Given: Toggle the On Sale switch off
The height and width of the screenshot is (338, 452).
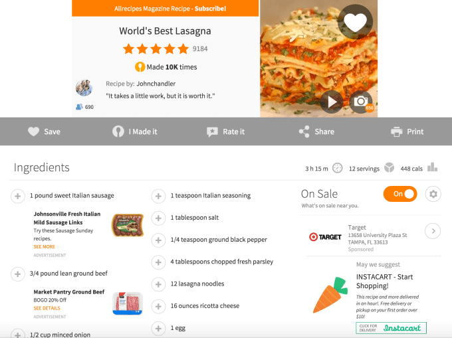Looking at the screenshot, I should (x=400, y=194).
